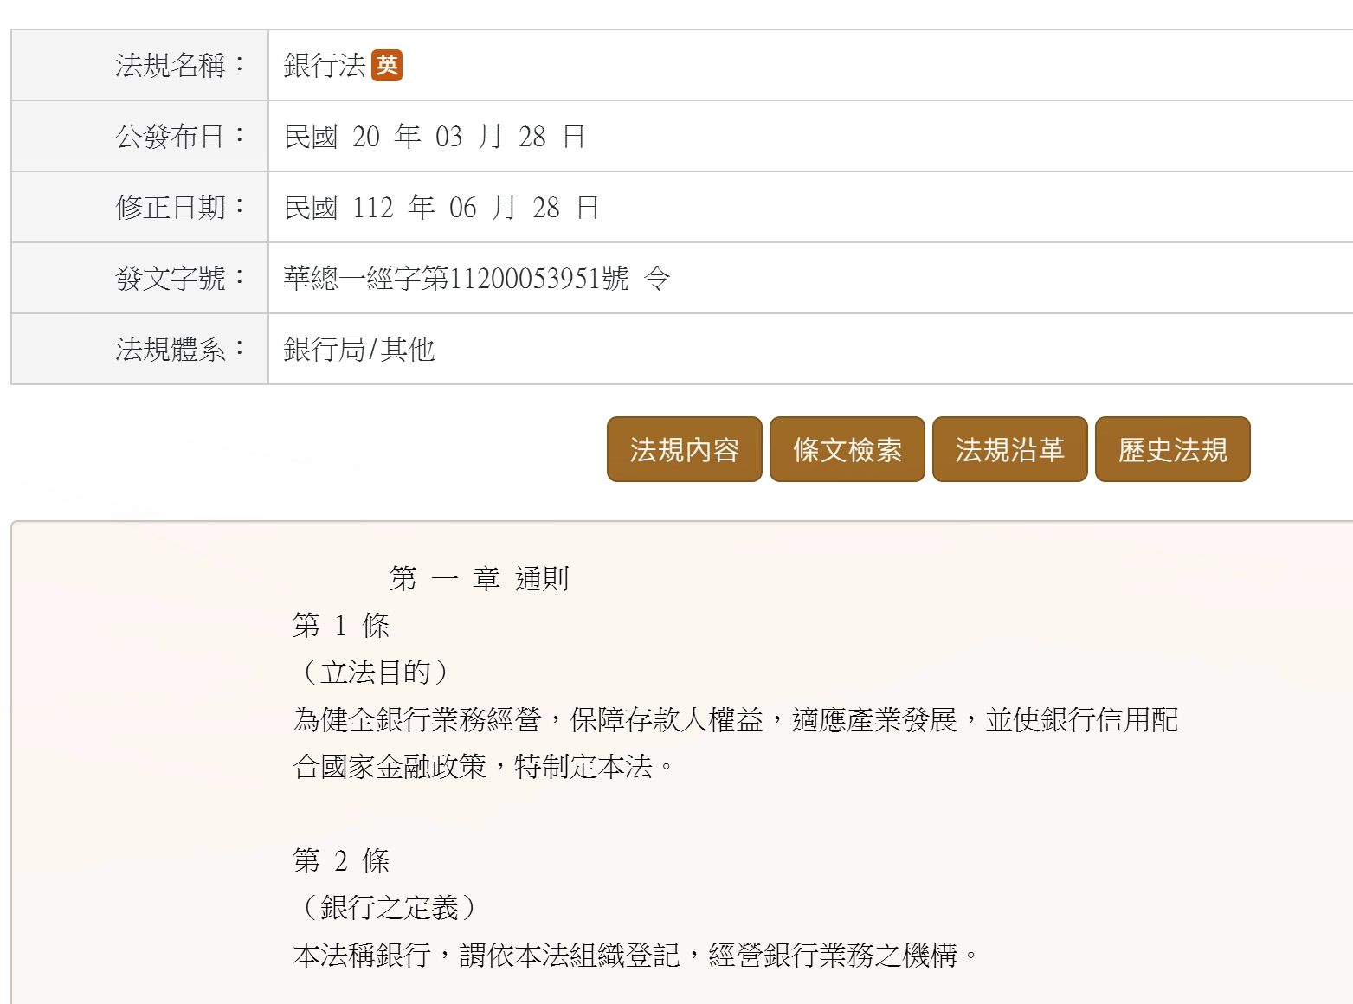1353x1004 pixels.
Task: Click the 銀行法 law name text
Action: click(325, 65)
